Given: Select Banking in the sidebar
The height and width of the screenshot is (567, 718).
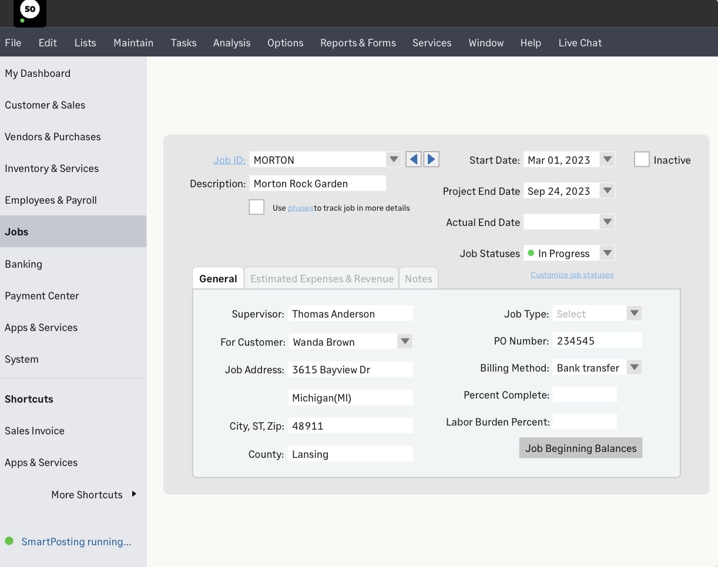Looking at the screenshot, I should (24, 264).
